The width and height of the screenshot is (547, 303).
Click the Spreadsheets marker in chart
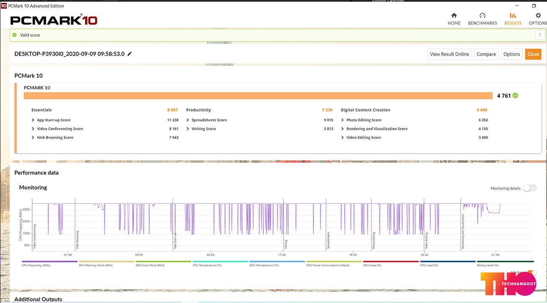point(328,241)
